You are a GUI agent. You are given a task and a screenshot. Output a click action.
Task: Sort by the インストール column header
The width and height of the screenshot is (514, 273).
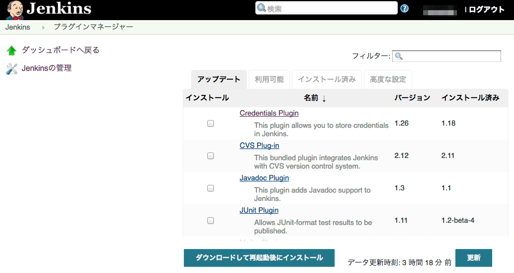click(207, 98)
